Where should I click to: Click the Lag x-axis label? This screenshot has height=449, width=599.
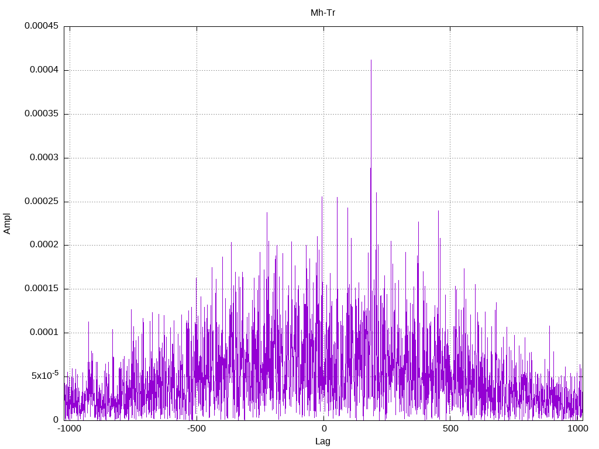tap(323, 441)
